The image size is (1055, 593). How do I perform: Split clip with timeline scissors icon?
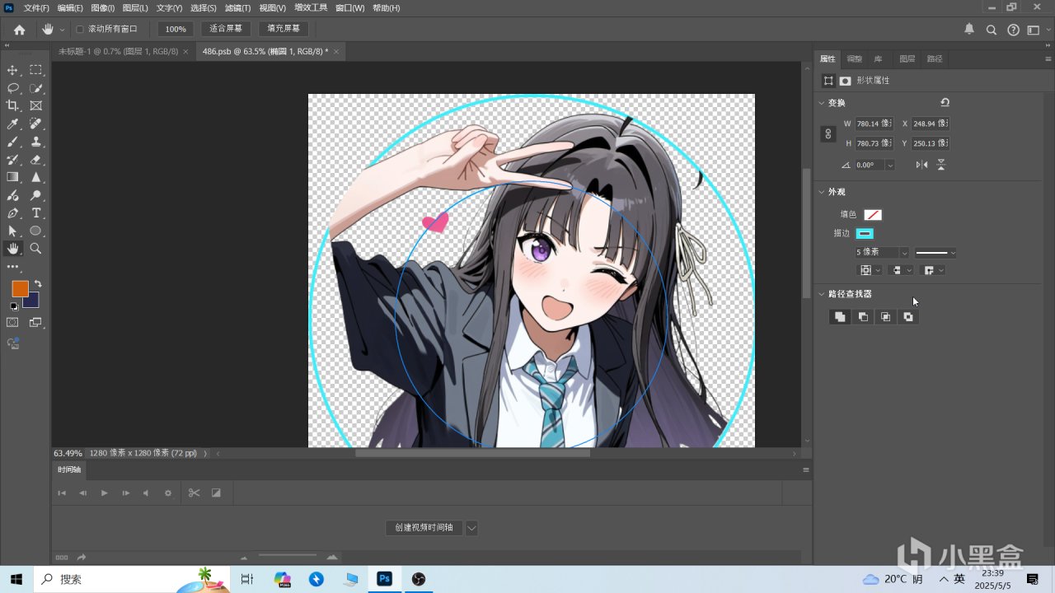(194, 493)
